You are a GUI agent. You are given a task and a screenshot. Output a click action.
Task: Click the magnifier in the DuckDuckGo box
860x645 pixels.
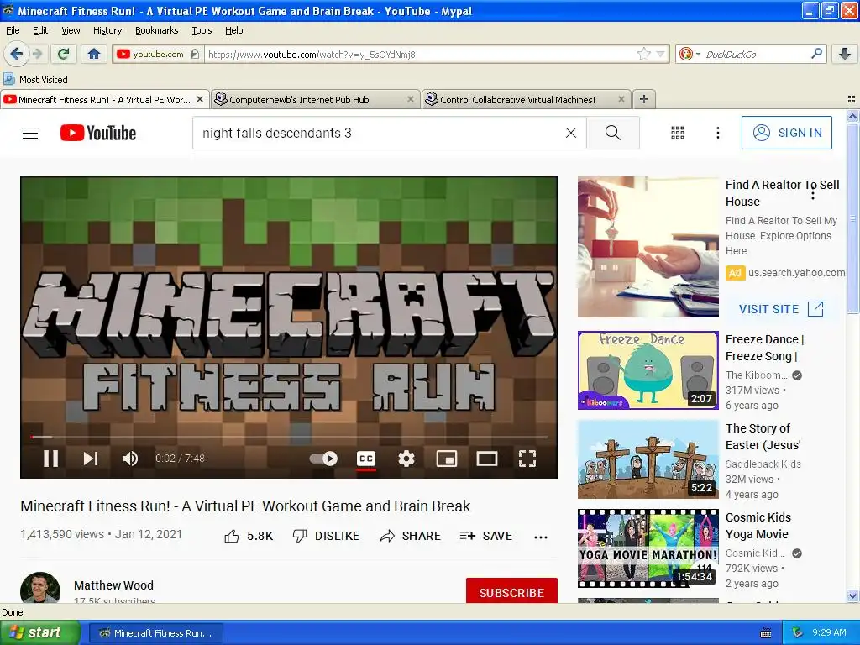[x=816, y=54]
